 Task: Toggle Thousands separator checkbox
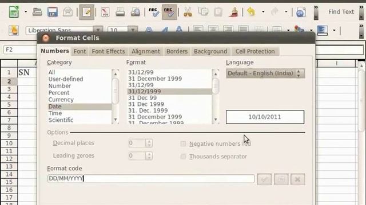click(183, 157)
